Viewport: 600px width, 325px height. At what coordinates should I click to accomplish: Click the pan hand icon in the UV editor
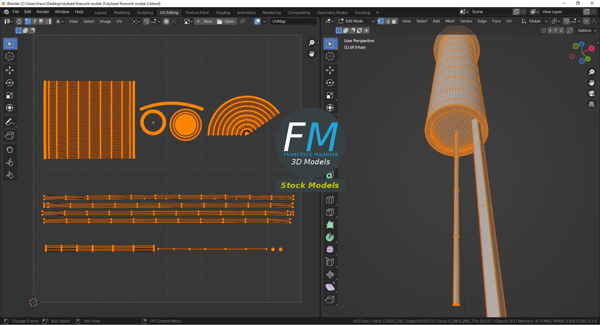point(312,54)
